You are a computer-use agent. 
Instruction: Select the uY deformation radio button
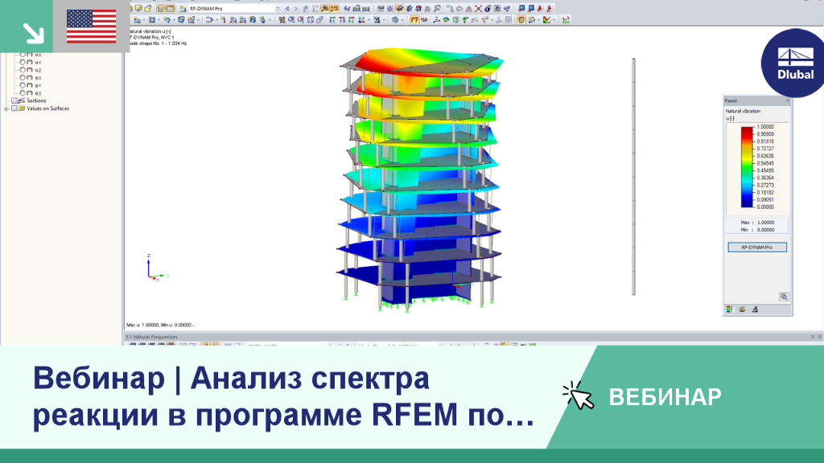point(23,62)
